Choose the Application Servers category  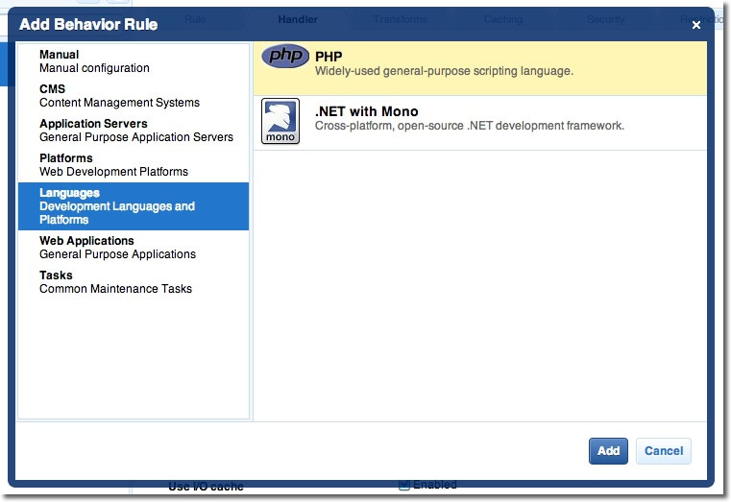[135, 131]
